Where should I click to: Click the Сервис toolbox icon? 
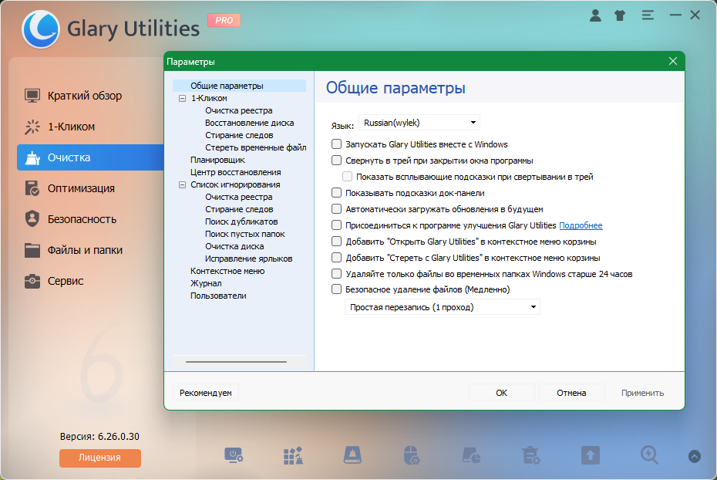pyautogui.click(x=32, y=281)
